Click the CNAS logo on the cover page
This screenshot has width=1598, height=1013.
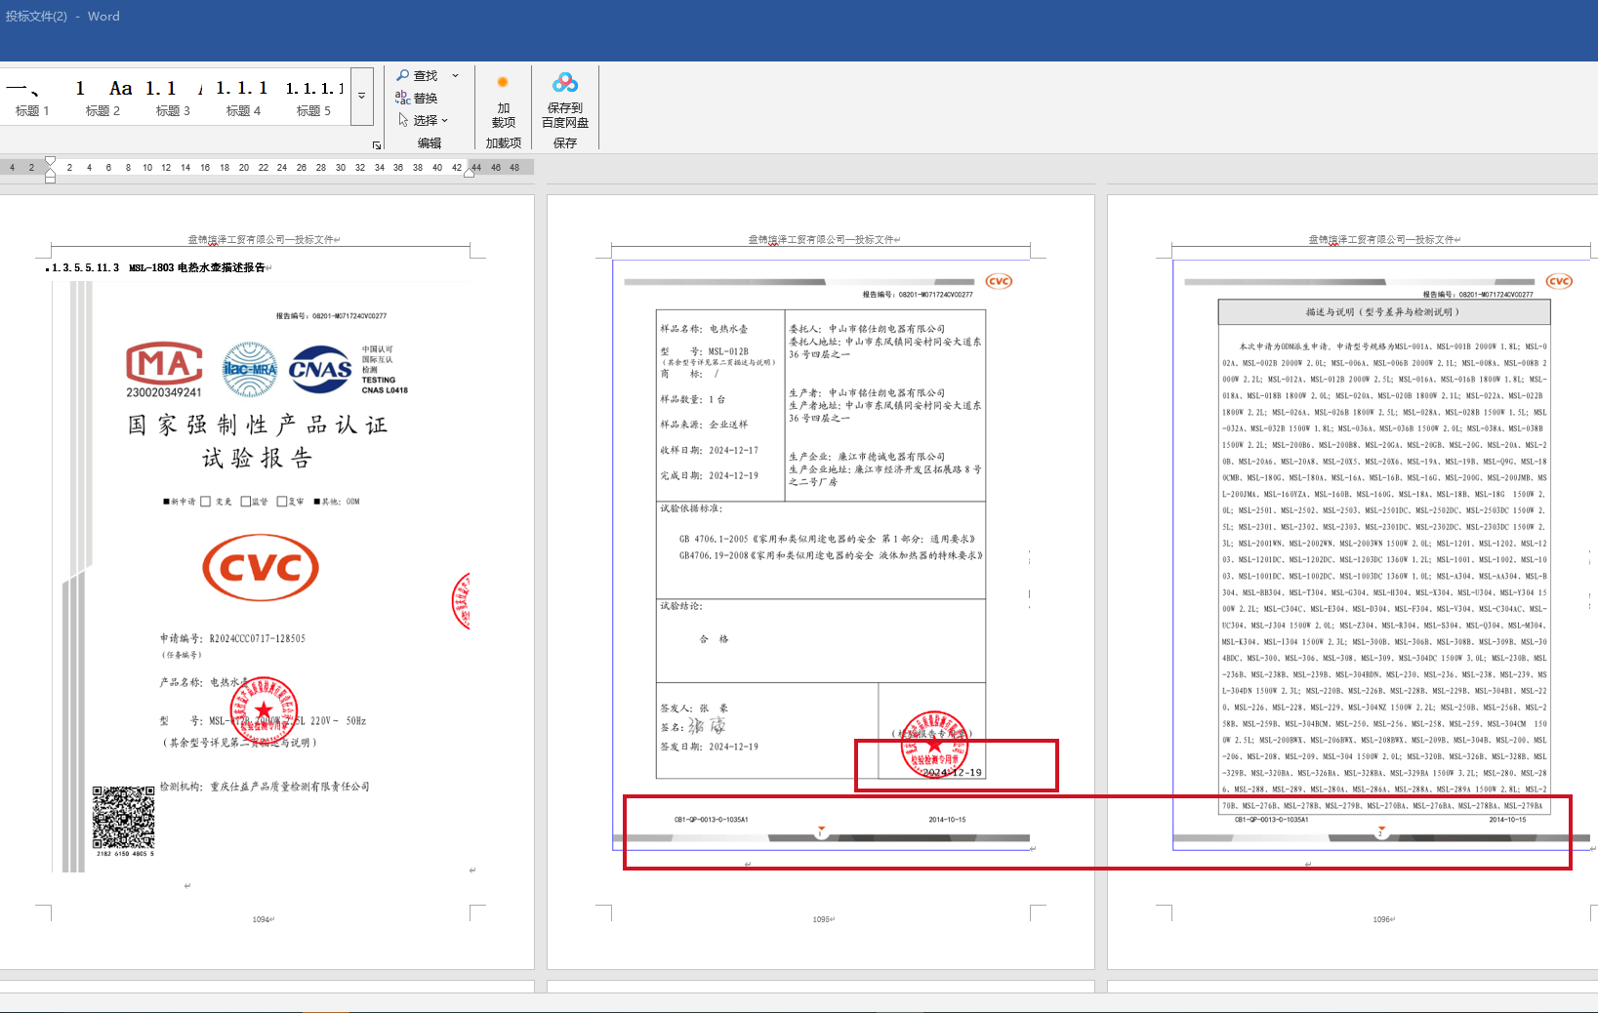point(320,369)
